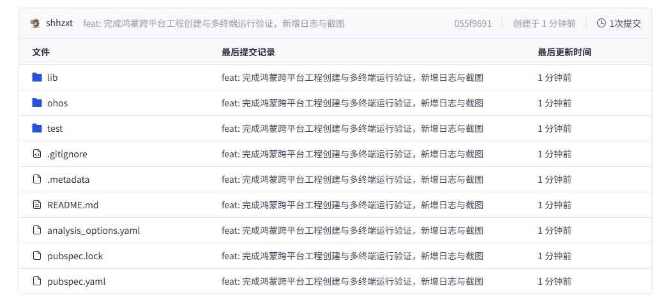
Task: Click the .metadata file icon
Action: click(x=37, y=179)
